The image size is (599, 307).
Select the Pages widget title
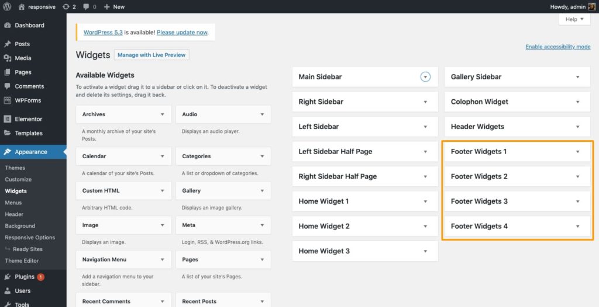[x=190, y=260]
